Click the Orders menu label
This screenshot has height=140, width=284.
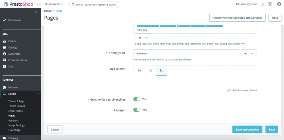pos(12,41)
